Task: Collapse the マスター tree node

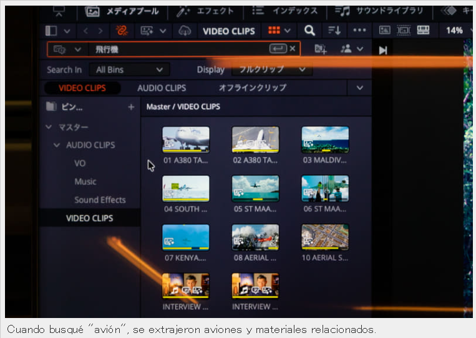Action: pos(49,127)
